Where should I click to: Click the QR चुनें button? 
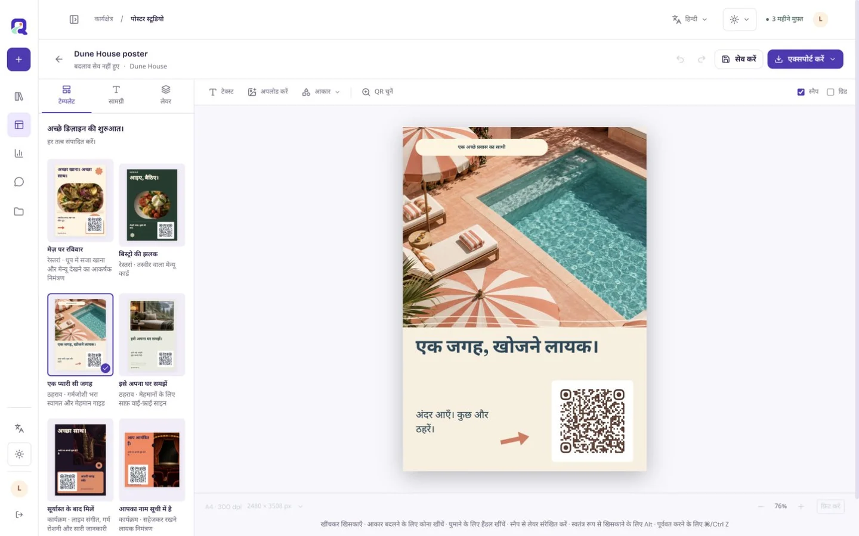(378, 92)
